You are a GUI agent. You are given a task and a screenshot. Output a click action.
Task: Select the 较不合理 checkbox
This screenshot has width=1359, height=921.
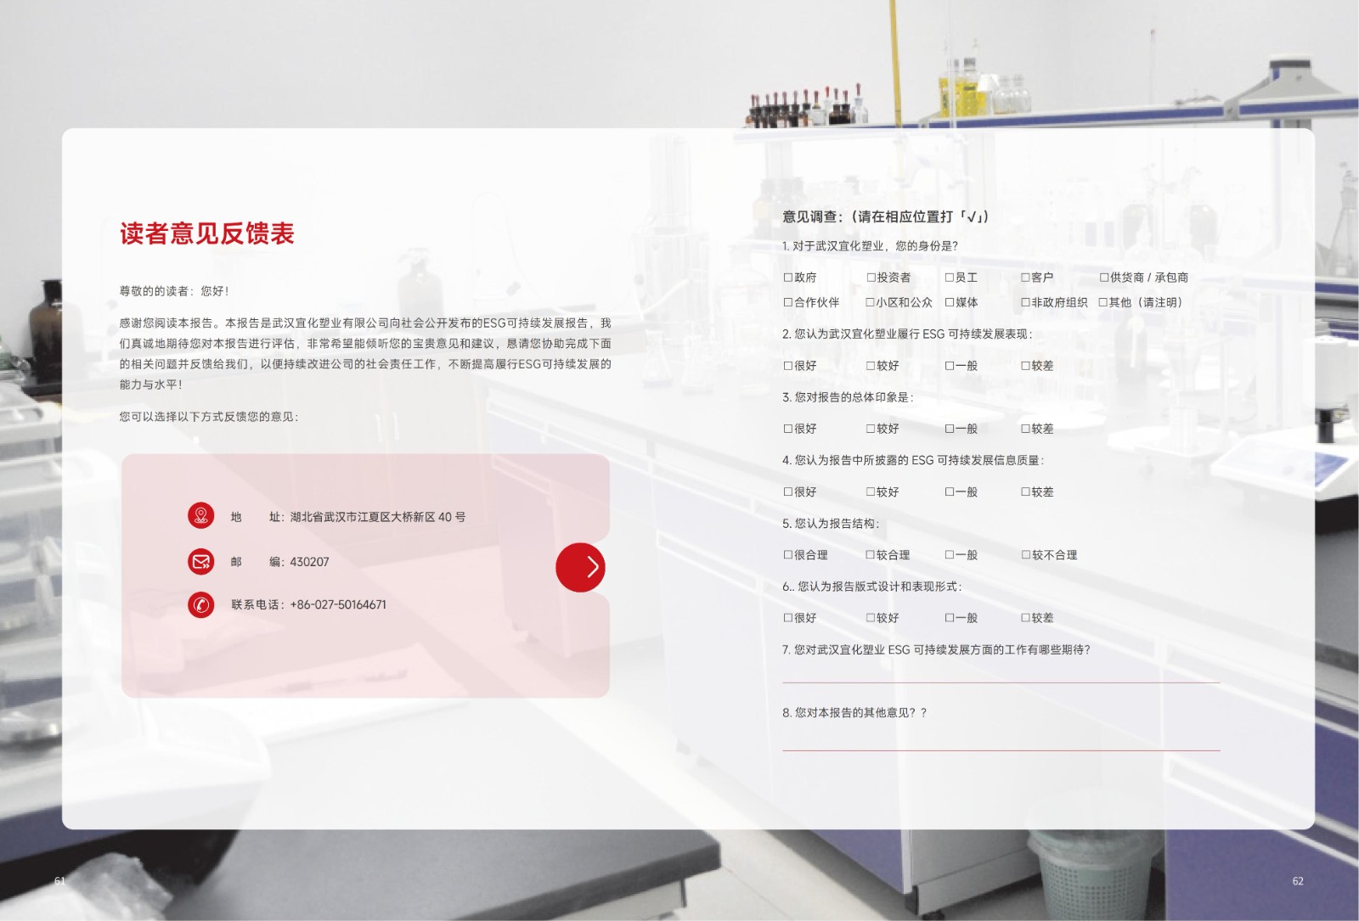pyautogui.click(x=1025, y=555)
